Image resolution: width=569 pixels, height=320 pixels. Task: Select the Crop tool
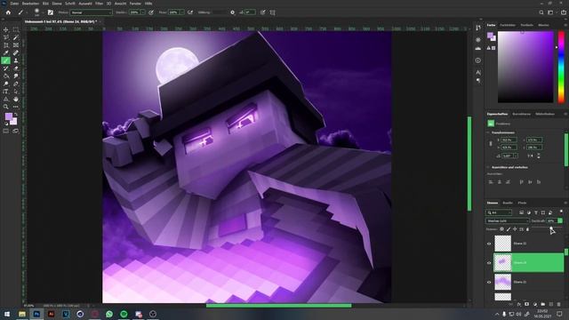tap(6, 45)
